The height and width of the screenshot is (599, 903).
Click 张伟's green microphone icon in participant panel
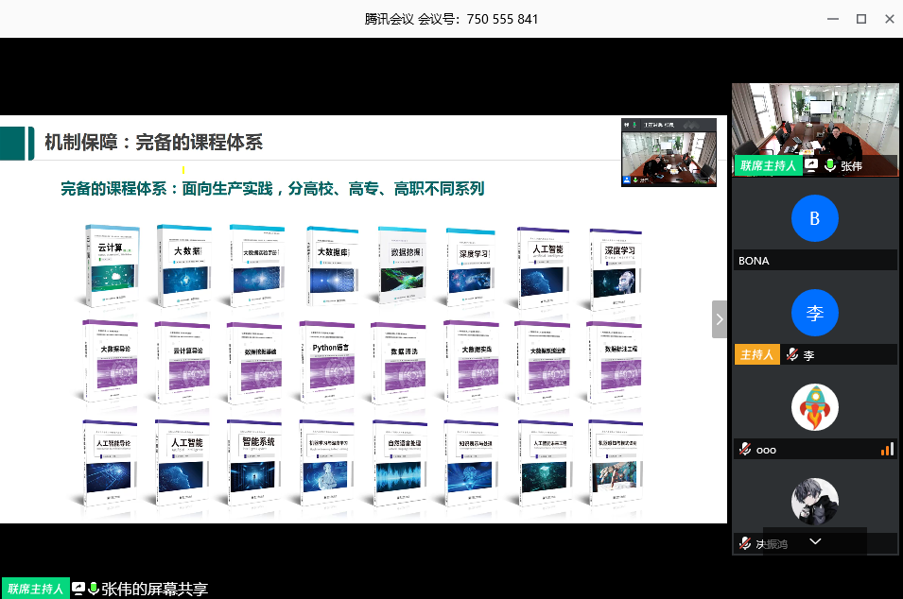click(x=829, y=165)
